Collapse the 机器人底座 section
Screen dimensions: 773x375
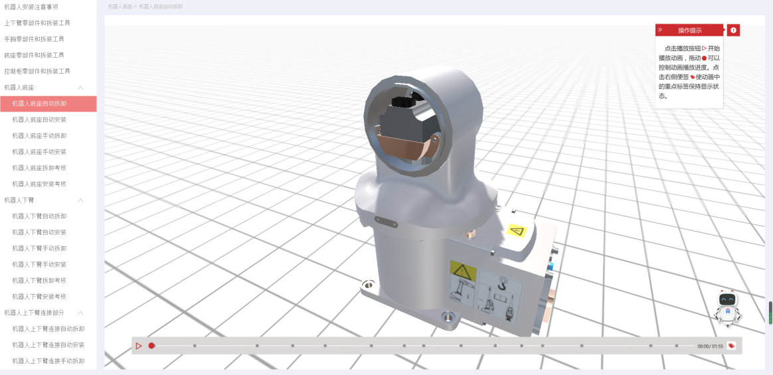pyautogui.click(x=80, y=88)
